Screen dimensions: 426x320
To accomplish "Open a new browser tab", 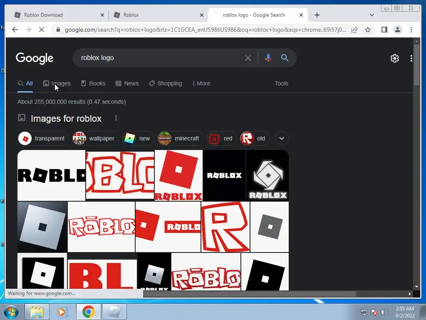I will [x=317, y=15].
